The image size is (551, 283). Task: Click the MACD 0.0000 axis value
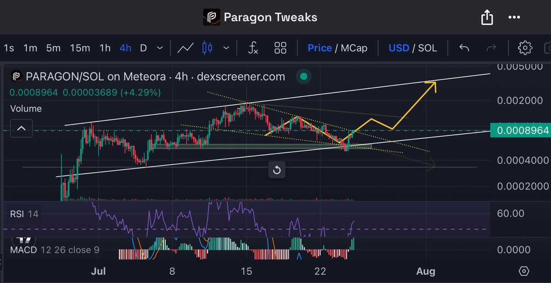pos(514,250)
